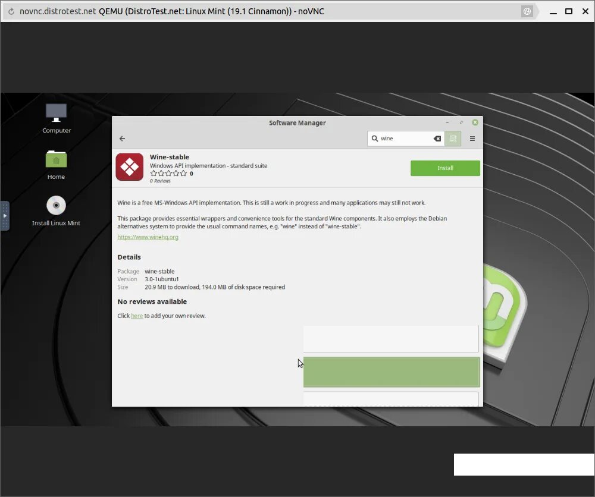Image resolution: width=595 pixels, height=497 pixels.
Task: Click the version 3.0-1ubuntu1 value
Action: 162,279
